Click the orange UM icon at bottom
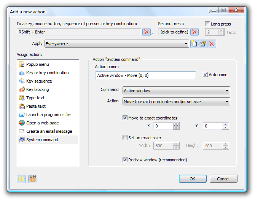This screenshot has width=255, height=199. (33, 179)
